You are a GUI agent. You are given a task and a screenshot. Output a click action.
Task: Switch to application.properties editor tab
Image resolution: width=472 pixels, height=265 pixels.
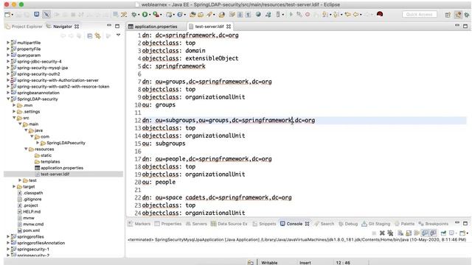click(x=156, y=26)
